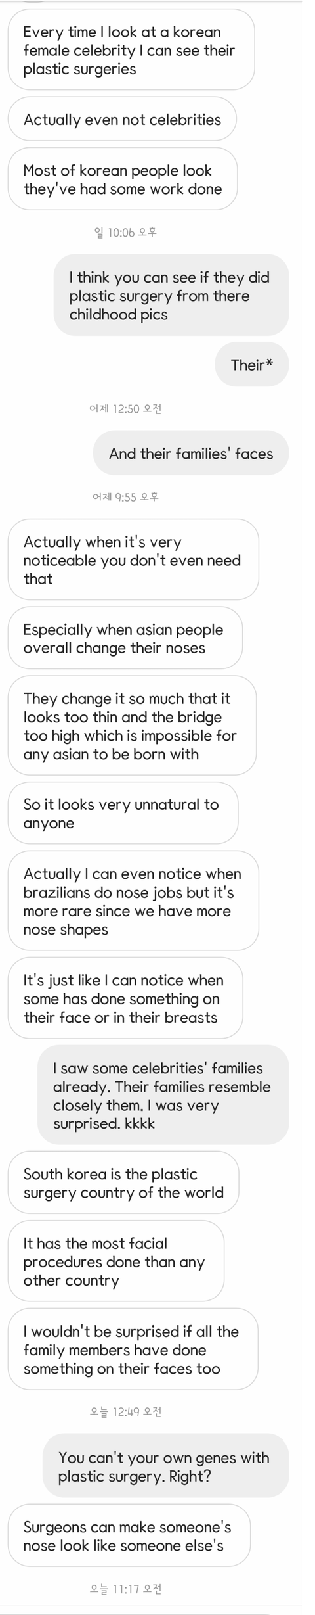Tap the 'Most of korean people look' message
This screenshot has width=315, height=1615.
point(123,179)
